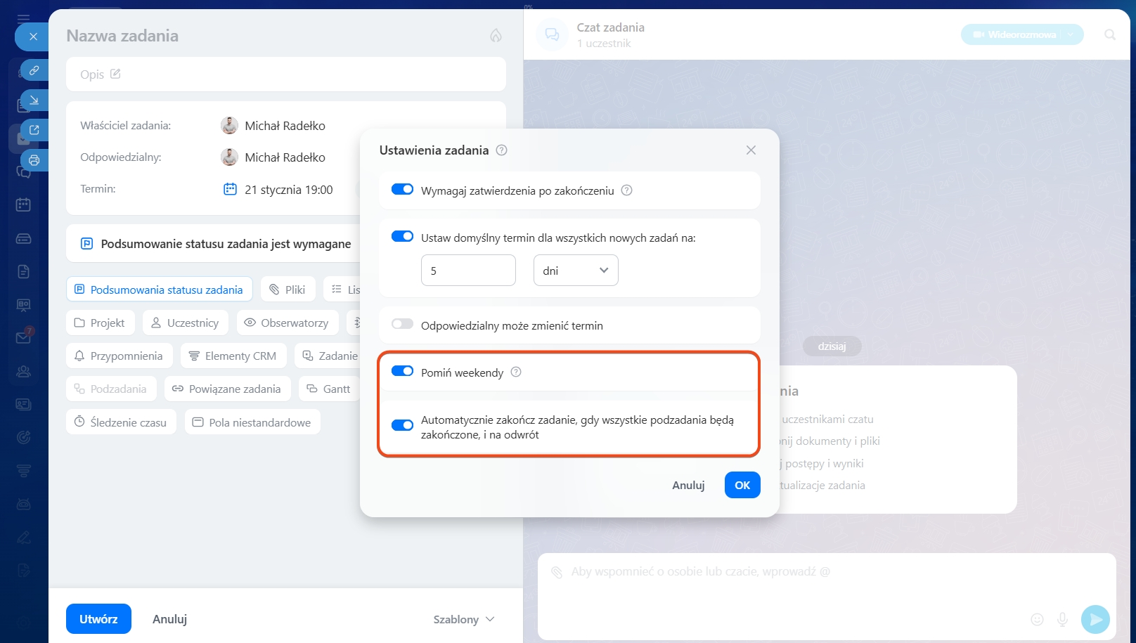Disable Wymagaj zatwierdzenia po zakończeniu toggle
Screen dimensions: 1136x643
click(x=402, y=189)
